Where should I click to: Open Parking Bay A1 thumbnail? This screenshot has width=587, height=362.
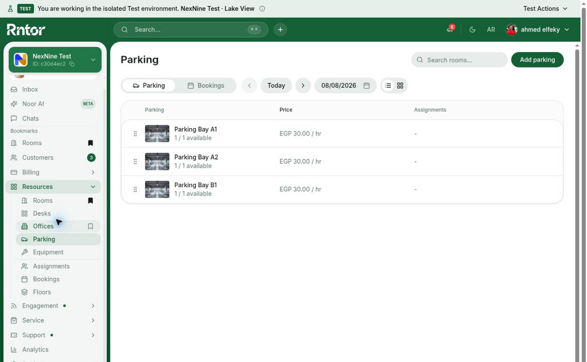[157, 134]
